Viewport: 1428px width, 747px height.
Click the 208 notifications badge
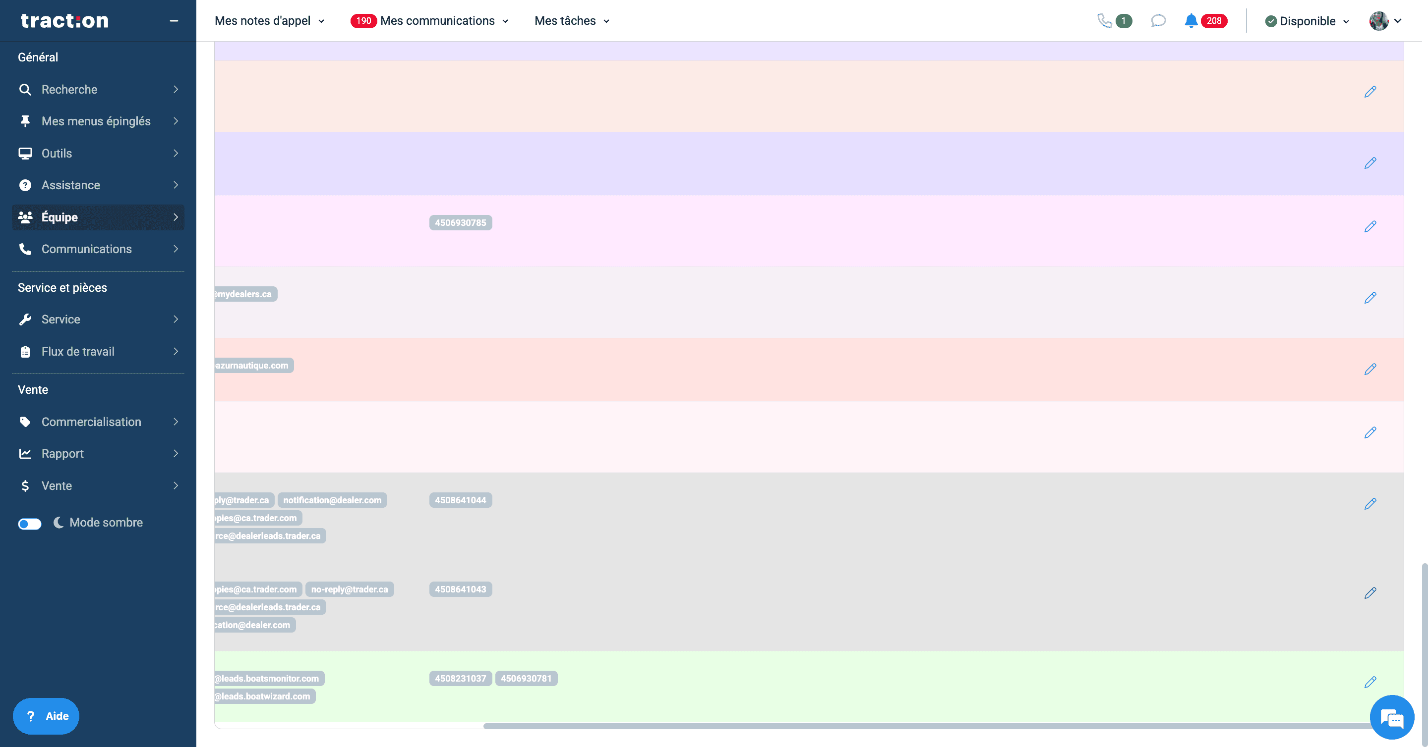coord(1214,21)
